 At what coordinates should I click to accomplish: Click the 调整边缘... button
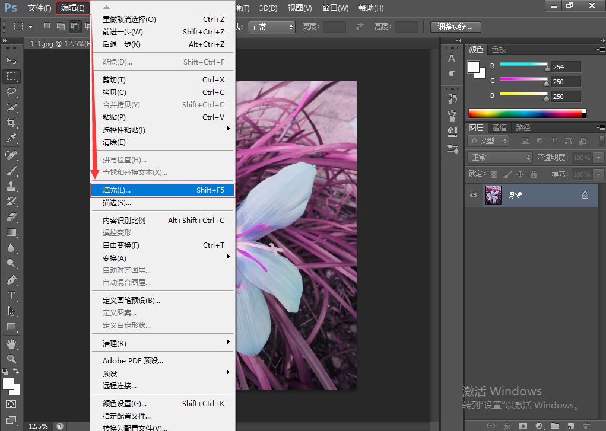click(x=455, y=27)
